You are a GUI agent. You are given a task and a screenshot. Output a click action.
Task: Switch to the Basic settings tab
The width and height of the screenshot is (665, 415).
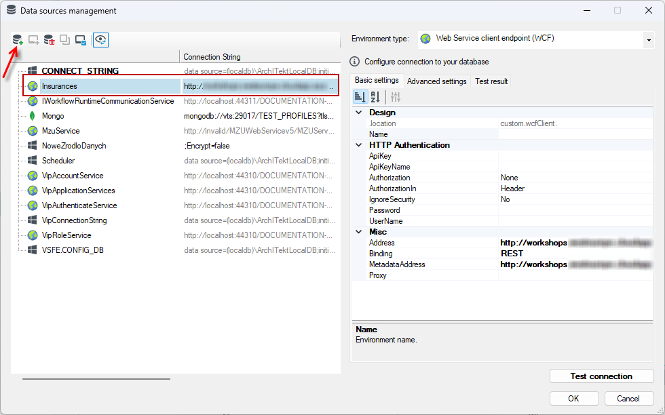377,80
